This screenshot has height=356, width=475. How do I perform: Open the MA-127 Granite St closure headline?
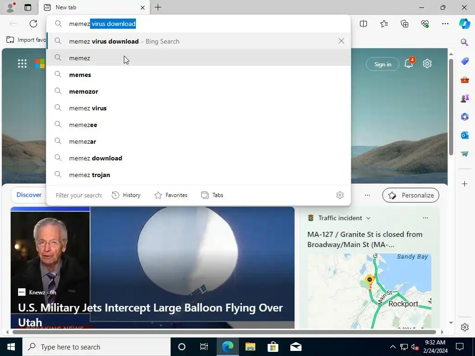coord(365,239)
